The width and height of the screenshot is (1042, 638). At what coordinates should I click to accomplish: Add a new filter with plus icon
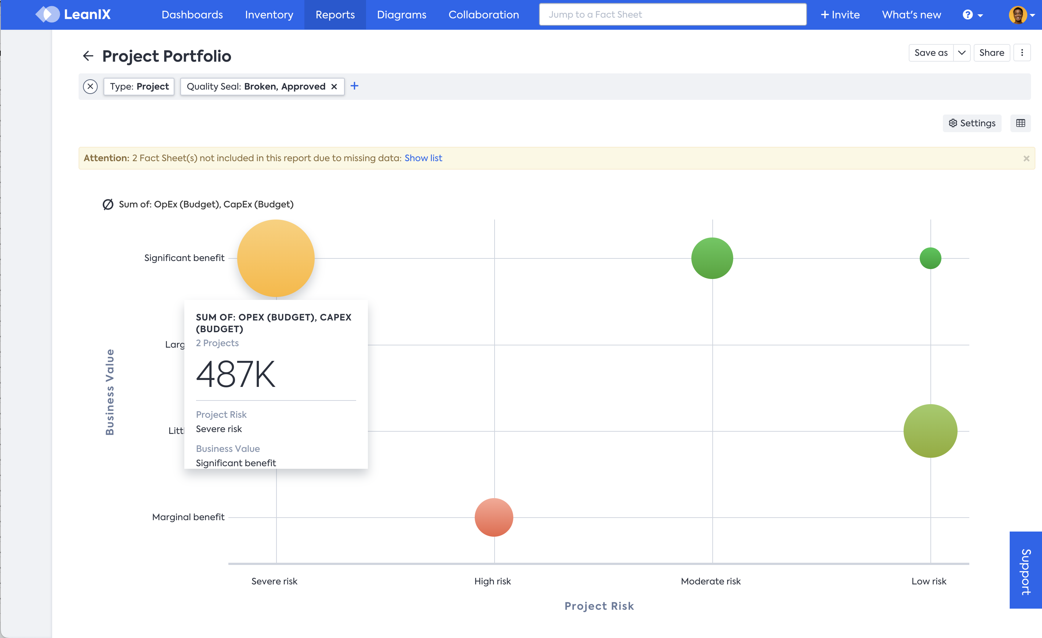354,86
